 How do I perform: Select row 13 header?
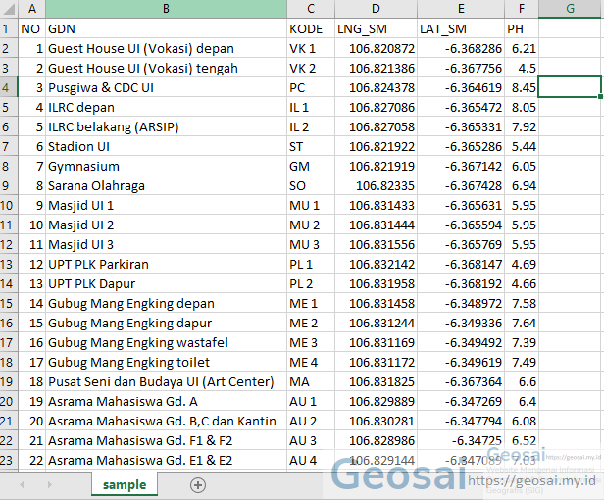9,264
